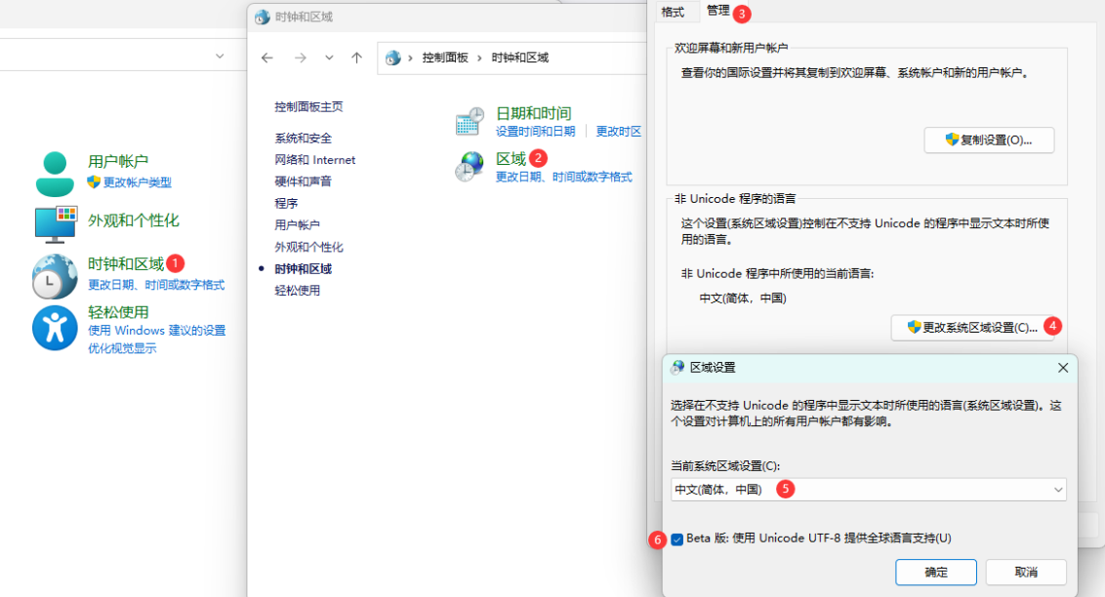Switch to the 管理 tab
Screen dimensions: 1105x597
point(716,13)
